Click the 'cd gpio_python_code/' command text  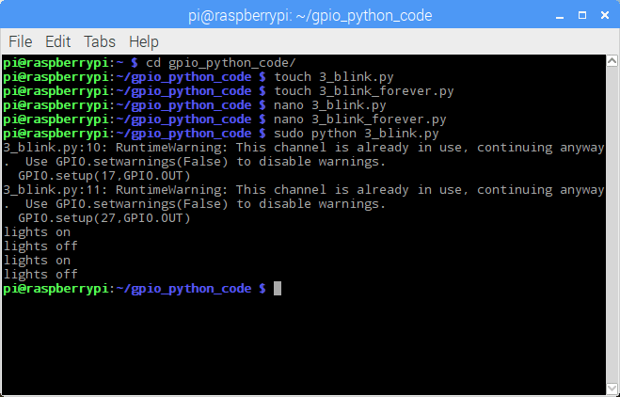coord(221,63)
